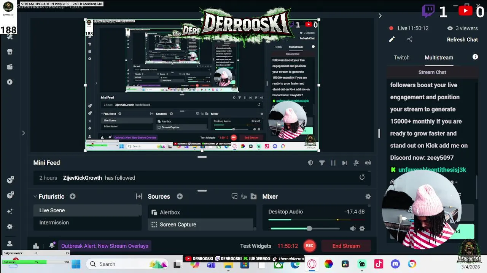Collapse the chat panel with top chevron
487x273 pixels.
tap(380, 16)
